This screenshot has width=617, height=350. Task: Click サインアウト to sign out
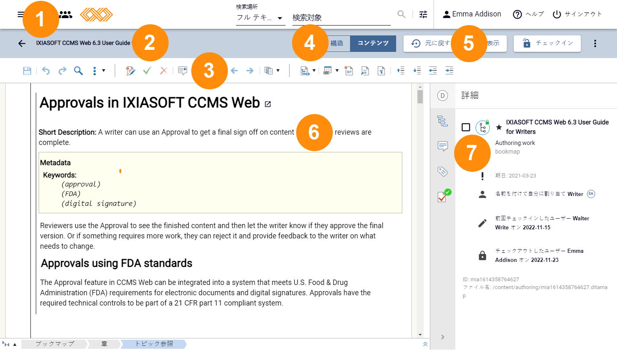pyautogui.click(x=578, y=14)
